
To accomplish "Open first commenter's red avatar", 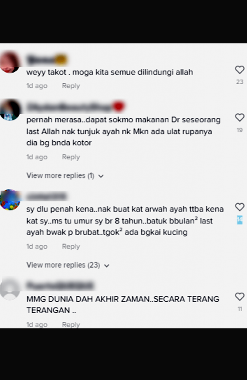I will click(10, 61).
